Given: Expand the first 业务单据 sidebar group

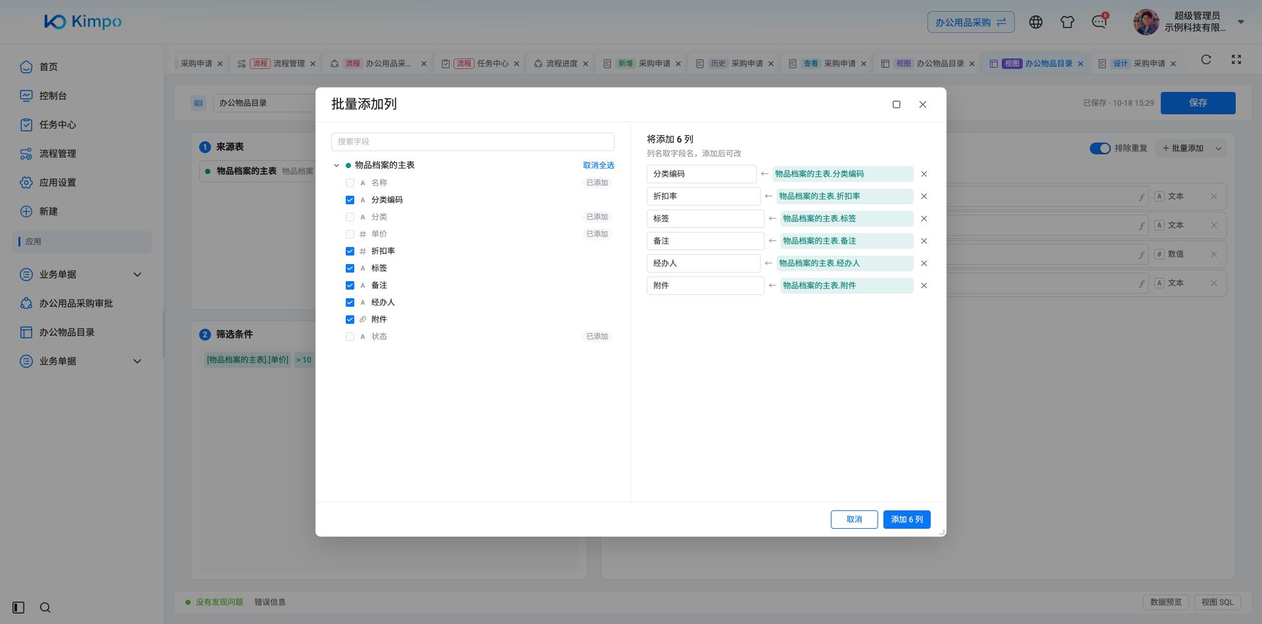Looking at the screenshot, I should click(137, 275).
